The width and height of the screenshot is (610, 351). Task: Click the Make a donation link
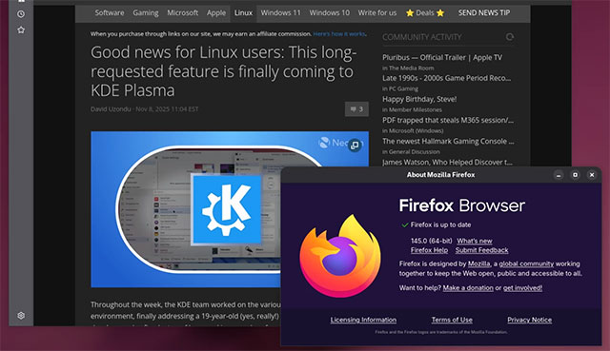click(x=468, y=288)
